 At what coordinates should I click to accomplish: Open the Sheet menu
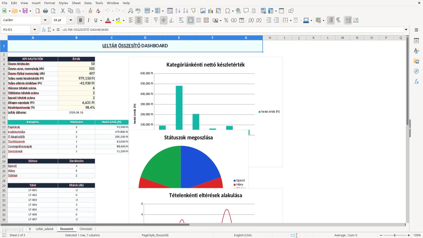pos(76,3)
